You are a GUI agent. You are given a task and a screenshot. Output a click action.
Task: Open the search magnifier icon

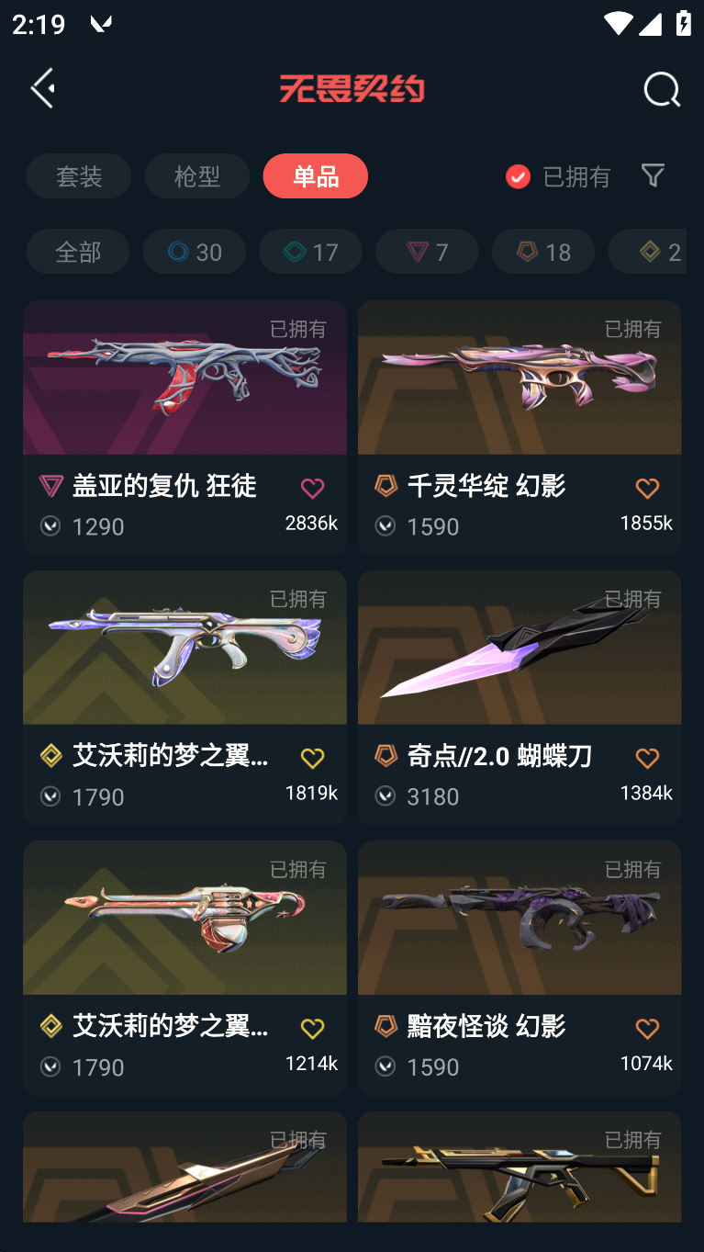pyautogui.click(x=661, y=89)
